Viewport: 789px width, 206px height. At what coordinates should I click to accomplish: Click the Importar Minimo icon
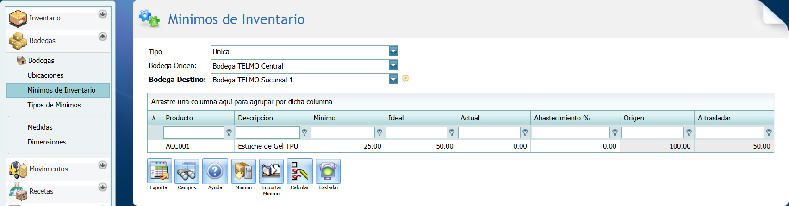tap(271, 172)
